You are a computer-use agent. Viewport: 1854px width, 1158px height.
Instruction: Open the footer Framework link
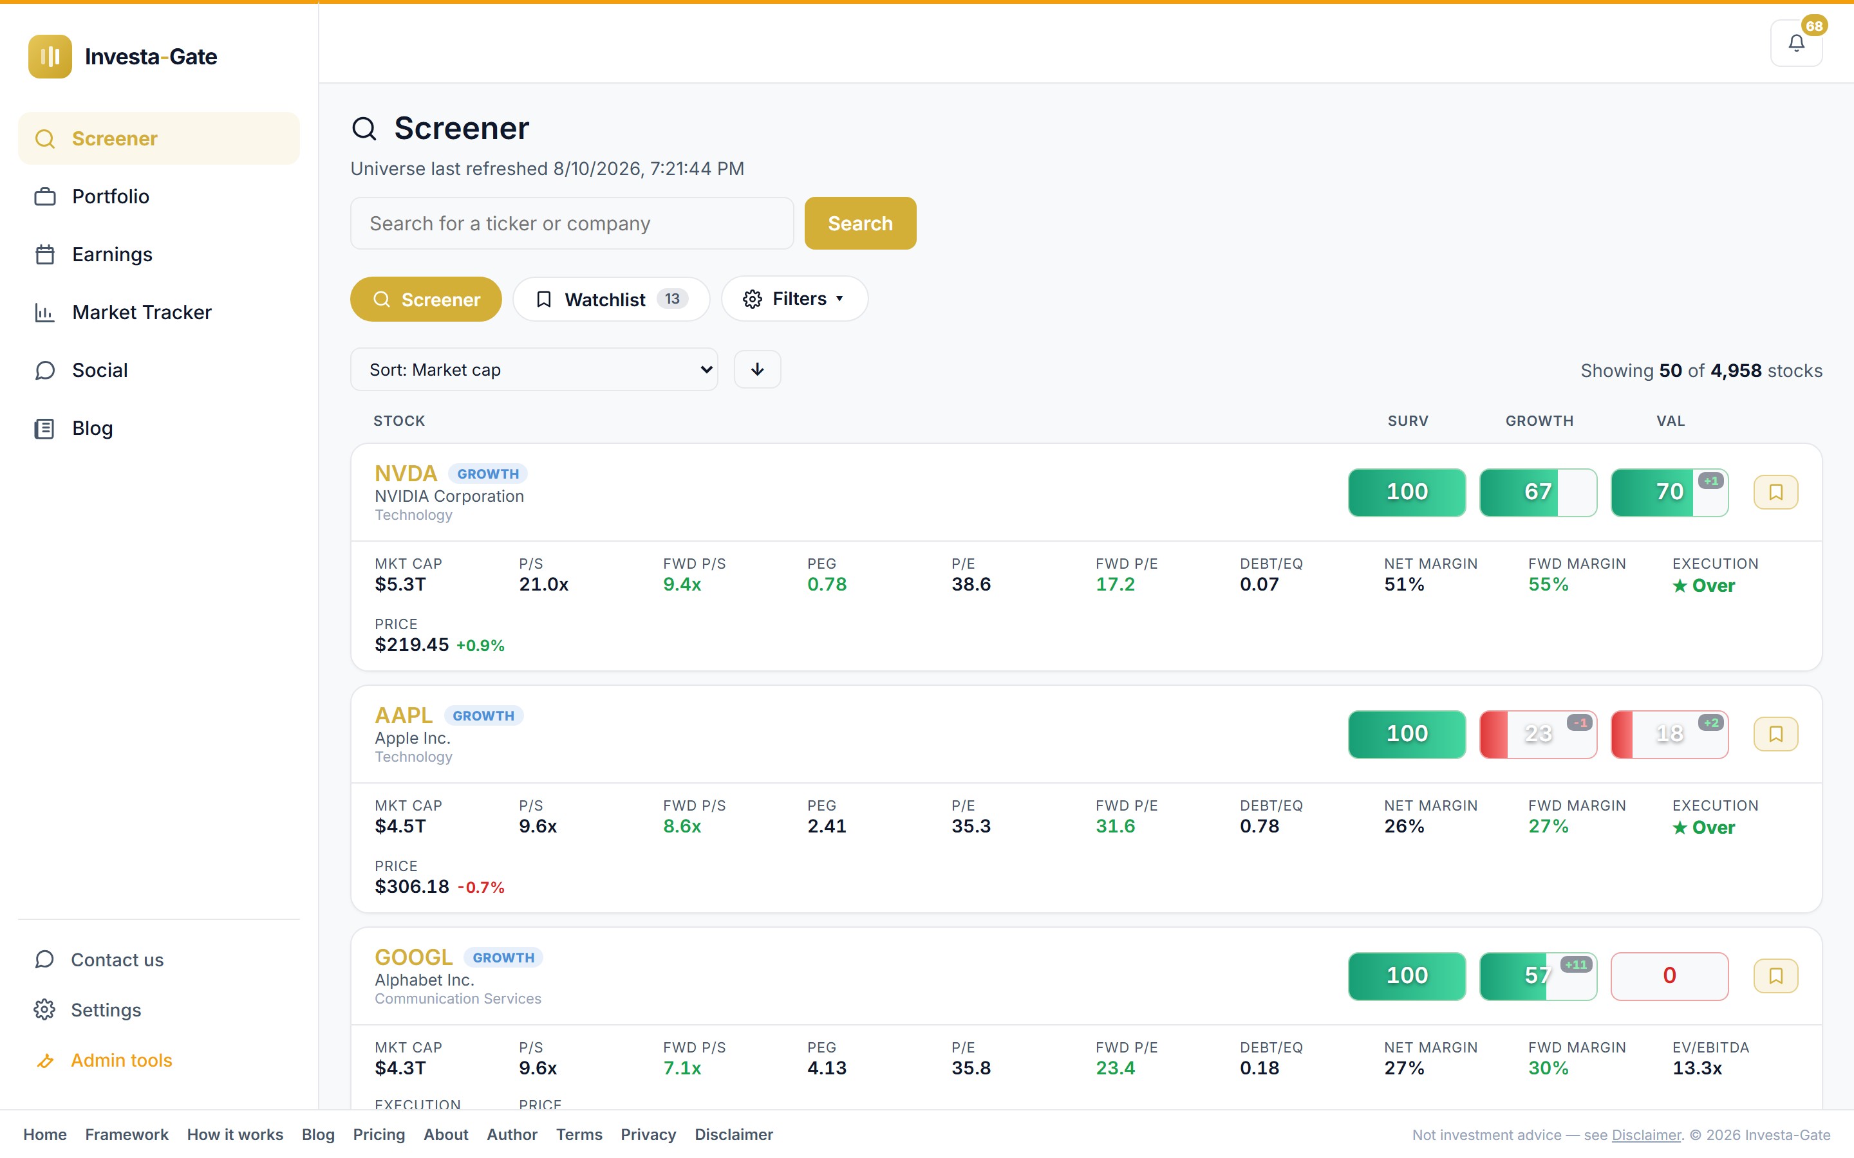126,1134
